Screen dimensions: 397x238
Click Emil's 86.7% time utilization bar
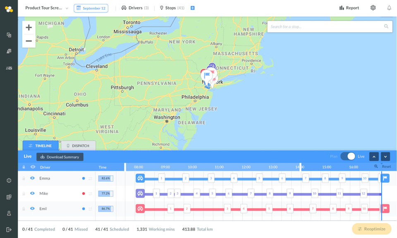tap(105, 209)
